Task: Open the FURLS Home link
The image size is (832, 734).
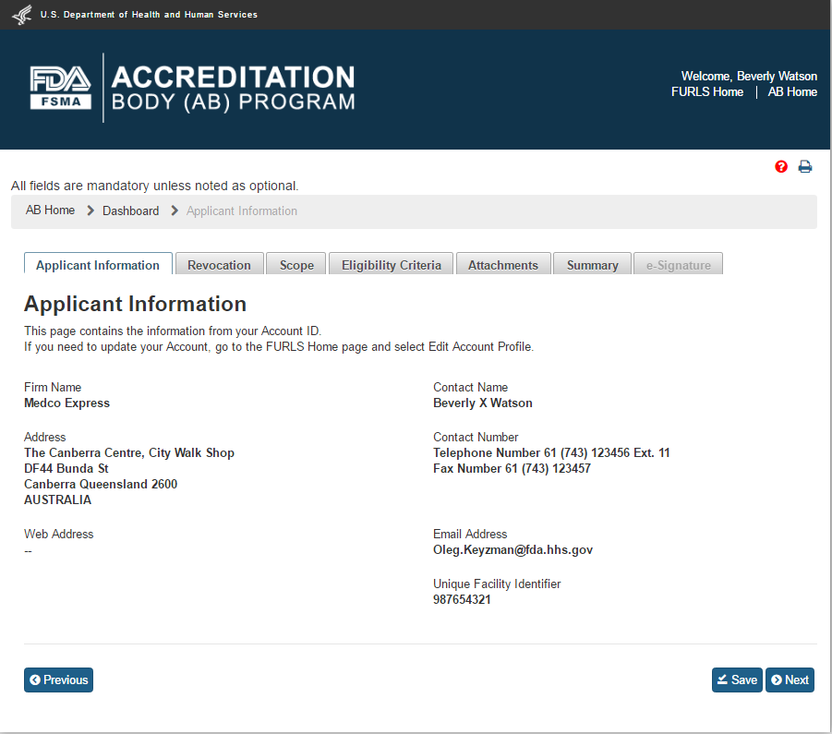Action: 707,92
